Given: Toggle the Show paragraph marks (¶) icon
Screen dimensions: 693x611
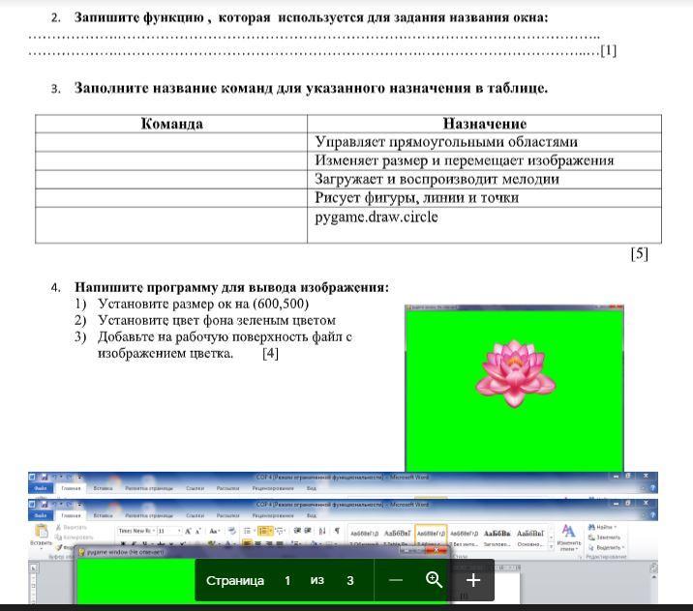Looking at the screenshot, I should coord(337,531).
